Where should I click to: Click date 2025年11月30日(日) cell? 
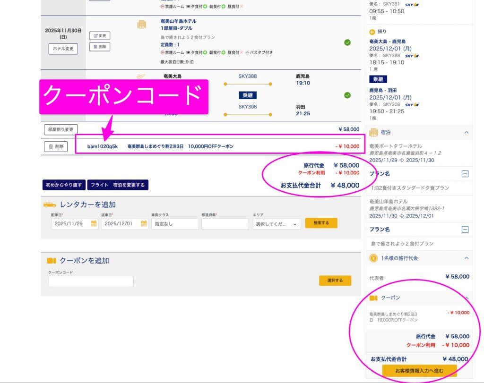tap(63, 34)
